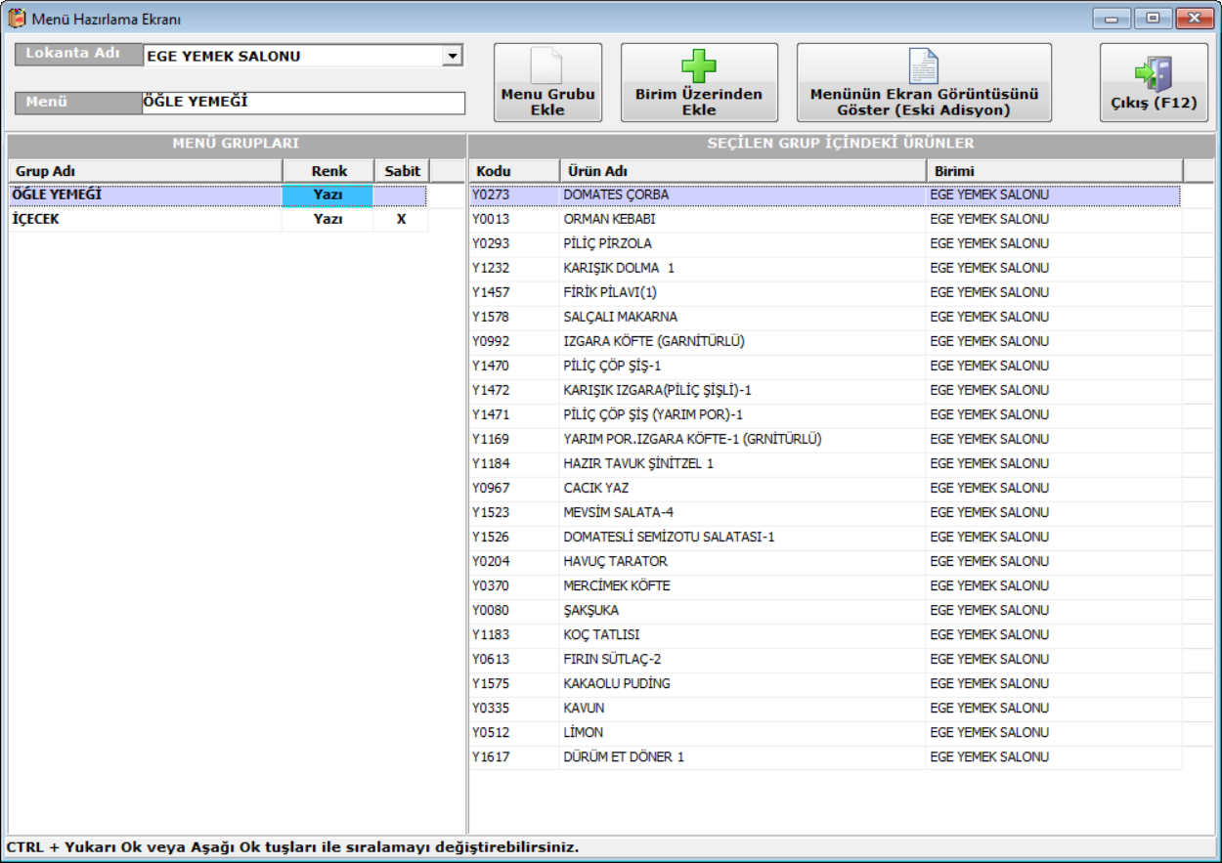1222x863 pixels.
Task: Open the Lokanta Adı dropdown arrow
Action: tap(452, 57)
